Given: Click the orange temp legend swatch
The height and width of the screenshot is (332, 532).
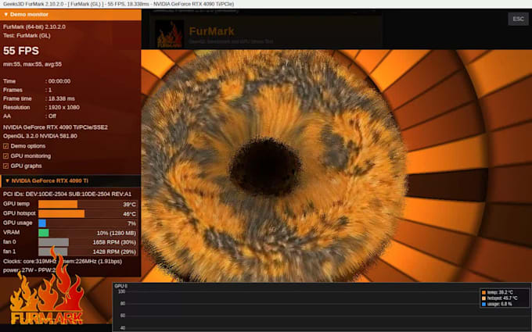Looking at the screenshot, I should click(483, 292).
